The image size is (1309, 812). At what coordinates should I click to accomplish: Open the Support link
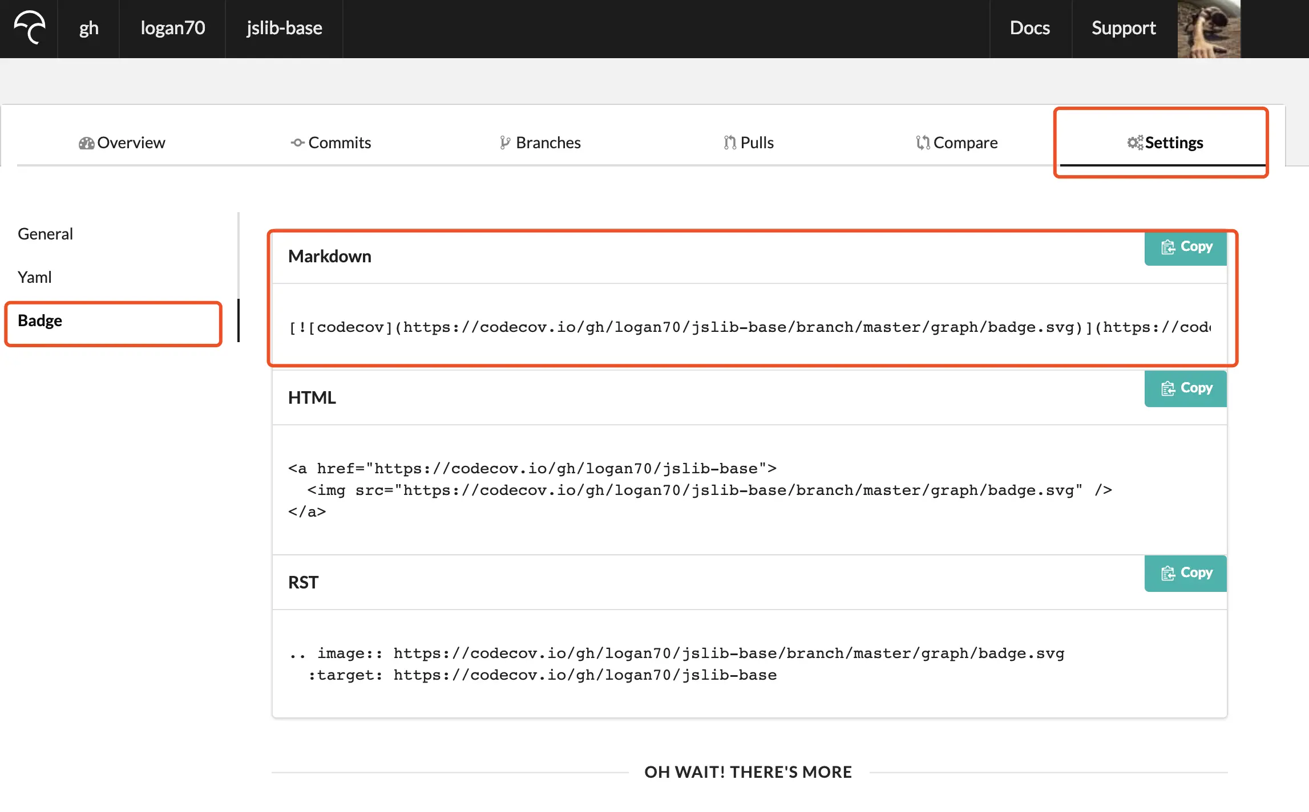[x=1123, y=28]
